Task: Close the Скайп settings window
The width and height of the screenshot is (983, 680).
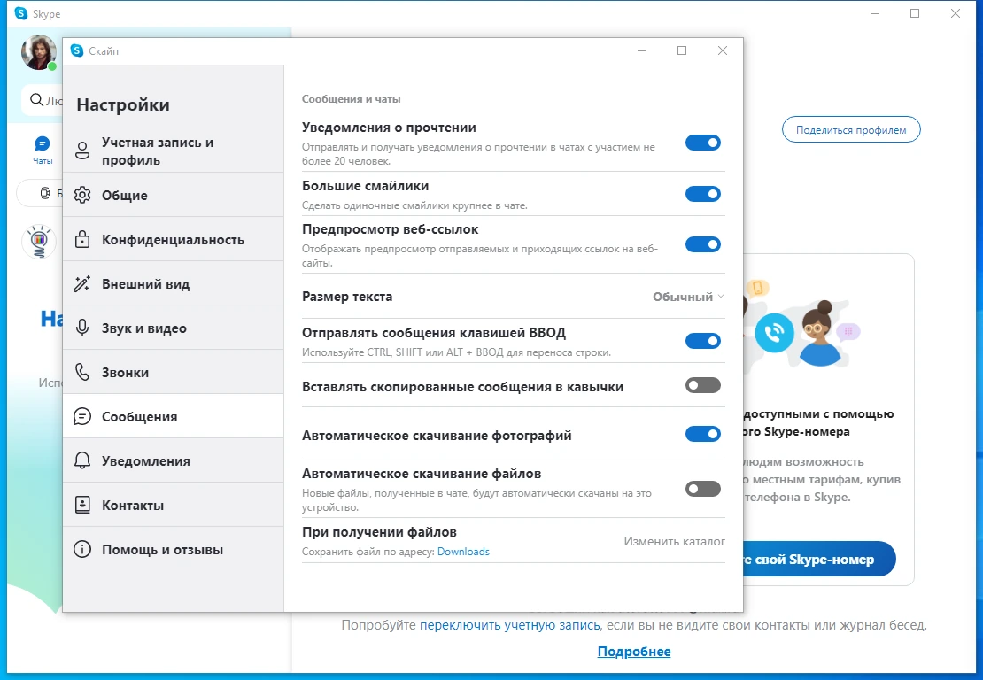Action: pyautogui.click(x=723, y=50)
